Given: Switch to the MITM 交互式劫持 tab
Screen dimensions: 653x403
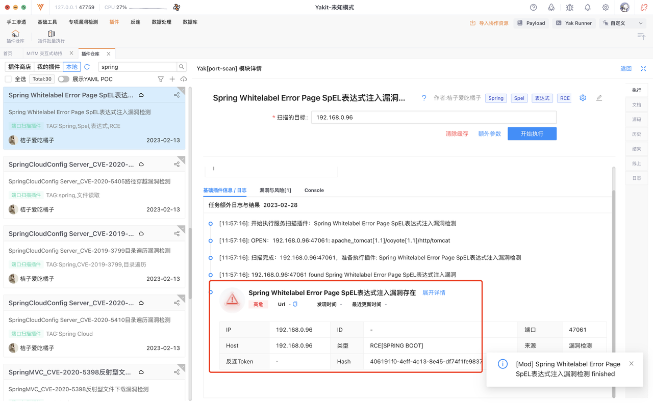Looking at the screenshot, I should click(44, 53).
